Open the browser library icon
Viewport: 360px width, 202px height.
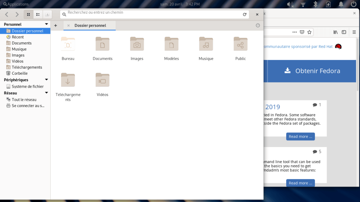[x=335, y=32]
